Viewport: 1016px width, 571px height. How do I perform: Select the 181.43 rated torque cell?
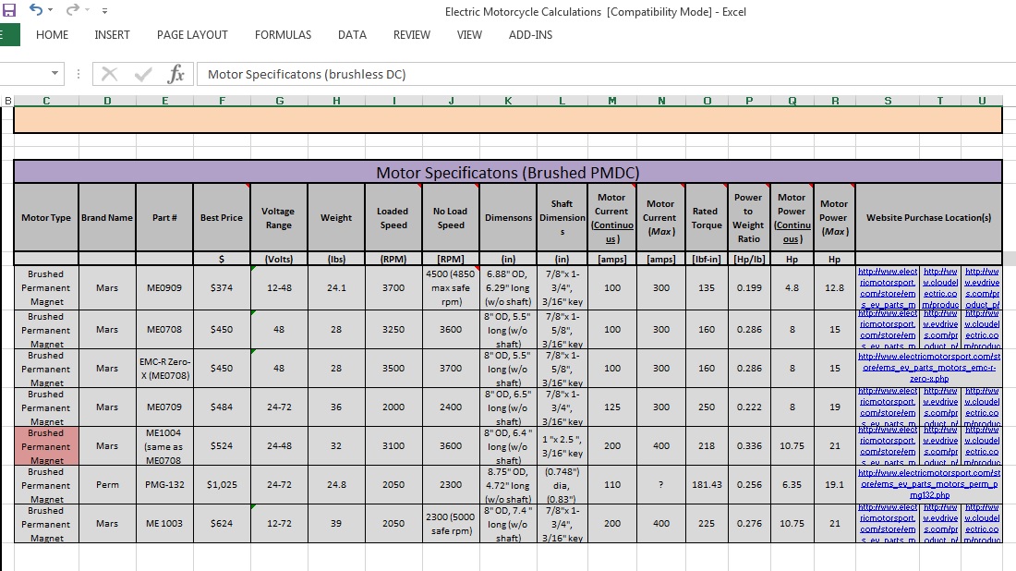click(707, 485)
